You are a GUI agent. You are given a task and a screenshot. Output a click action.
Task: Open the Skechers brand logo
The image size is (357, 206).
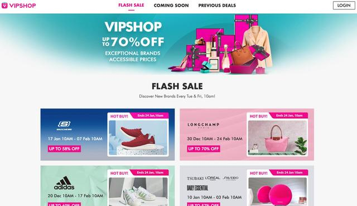[64, 126]
